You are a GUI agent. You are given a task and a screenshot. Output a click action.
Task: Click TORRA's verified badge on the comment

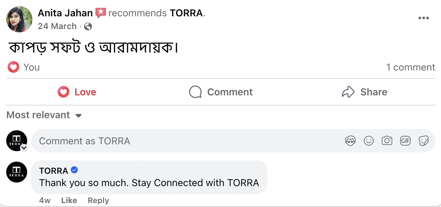click(x=74, y=170)
